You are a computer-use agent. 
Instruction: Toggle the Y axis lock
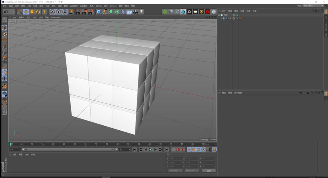click(x=58, y=12)
